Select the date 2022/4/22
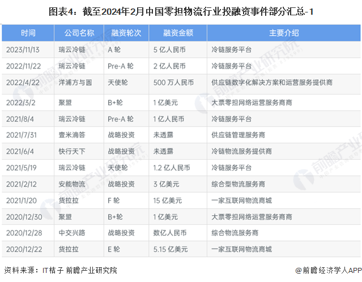 coord(23,83)
